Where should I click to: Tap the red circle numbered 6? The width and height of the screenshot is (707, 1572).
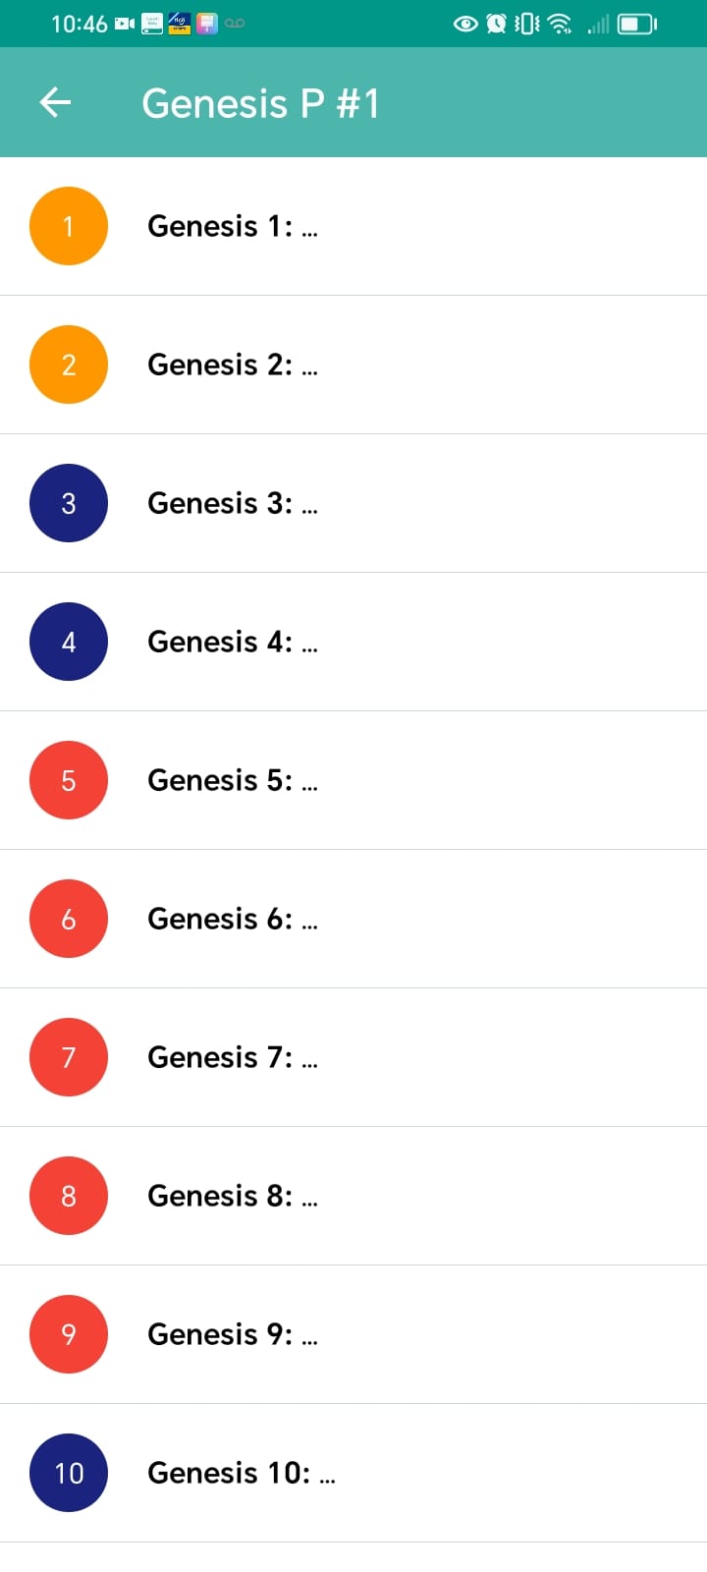pos(69,919)
